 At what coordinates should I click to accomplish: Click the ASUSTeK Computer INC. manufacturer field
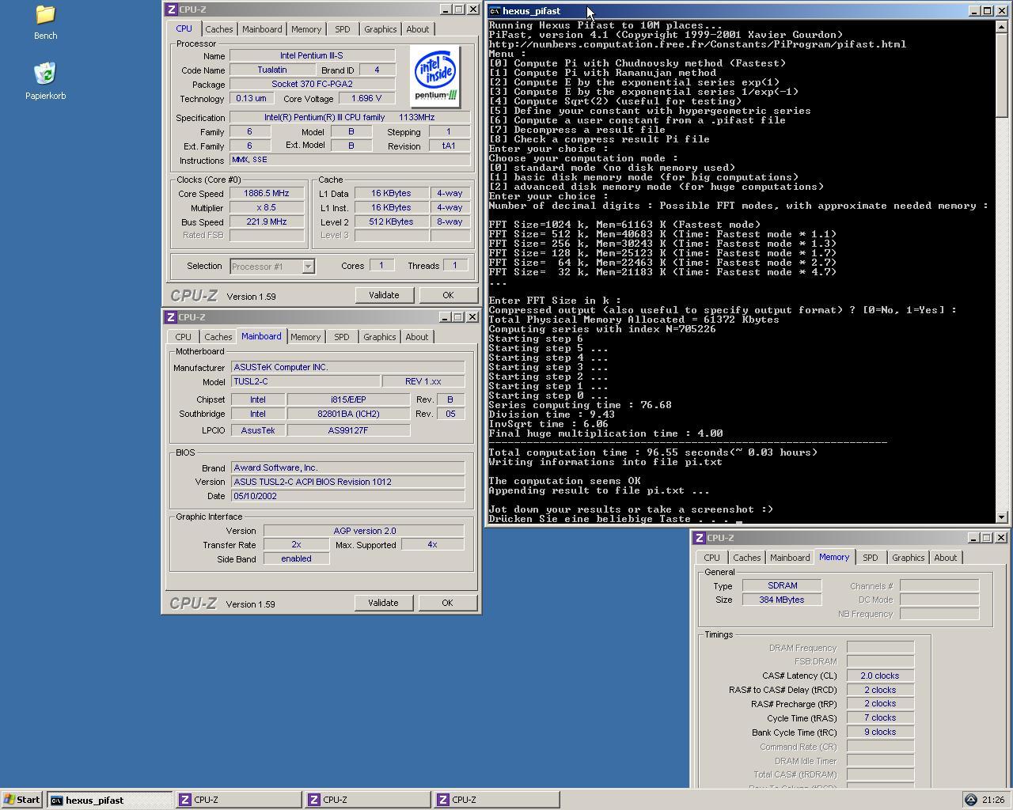click(x=347, y=367)
